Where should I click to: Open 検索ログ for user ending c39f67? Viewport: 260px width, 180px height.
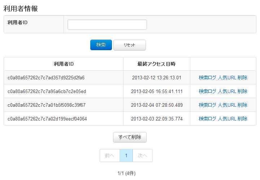tap(207, 105)
